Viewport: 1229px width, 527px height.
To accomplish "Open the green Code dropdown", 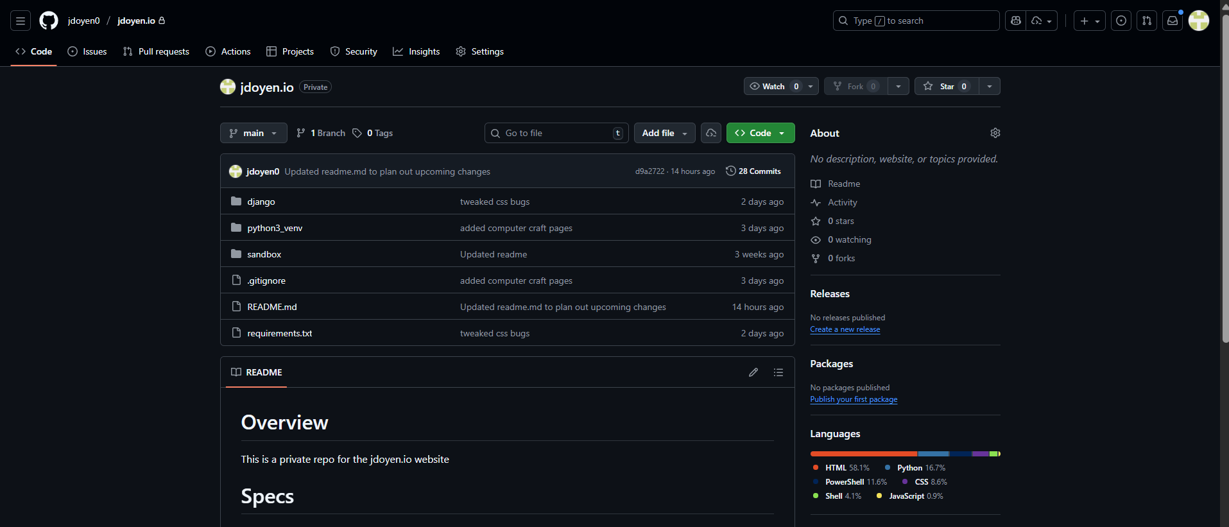I will 760,133.
